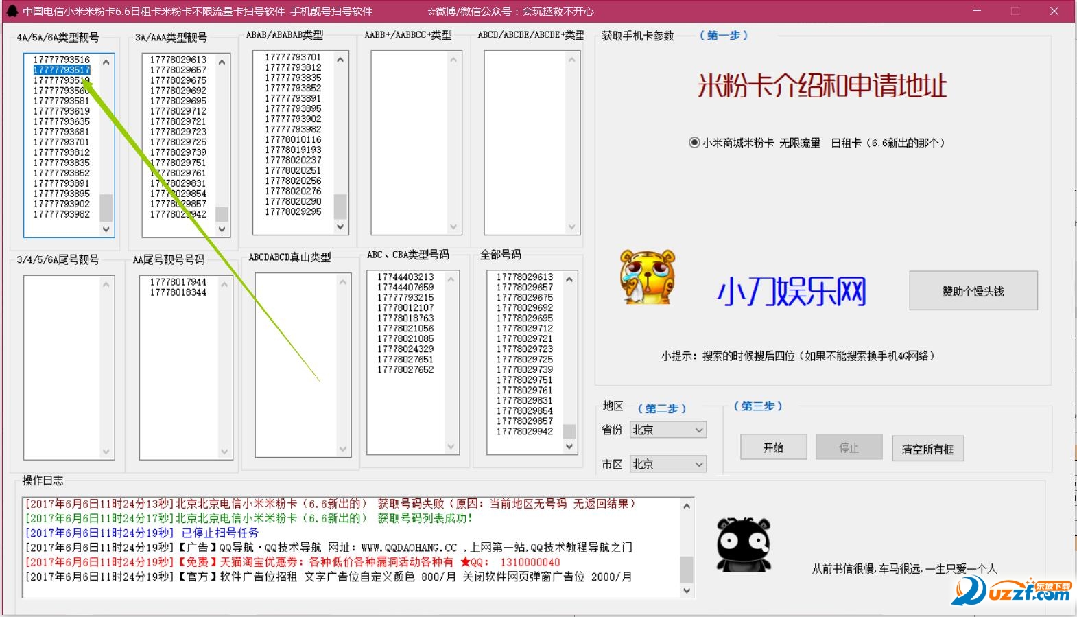
Task: Click scroll up arrow of 3A/AAA list
Action: pos(222,62)
